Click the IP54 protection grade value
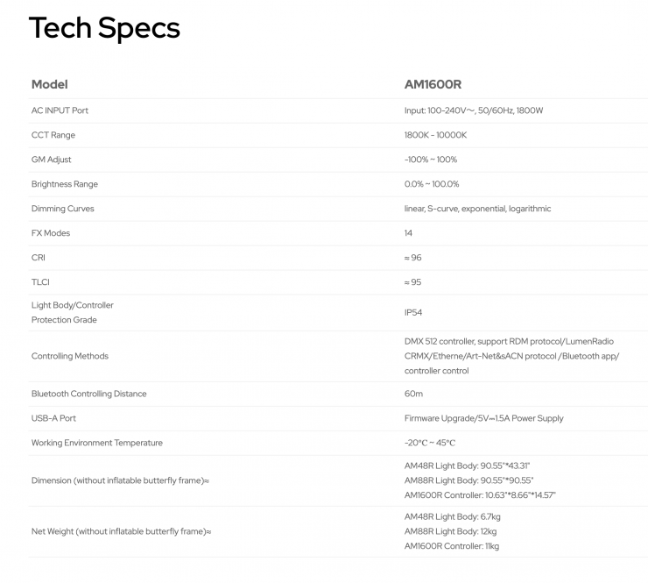The height and width of the screenshot is (583, 648). (413, 312)
